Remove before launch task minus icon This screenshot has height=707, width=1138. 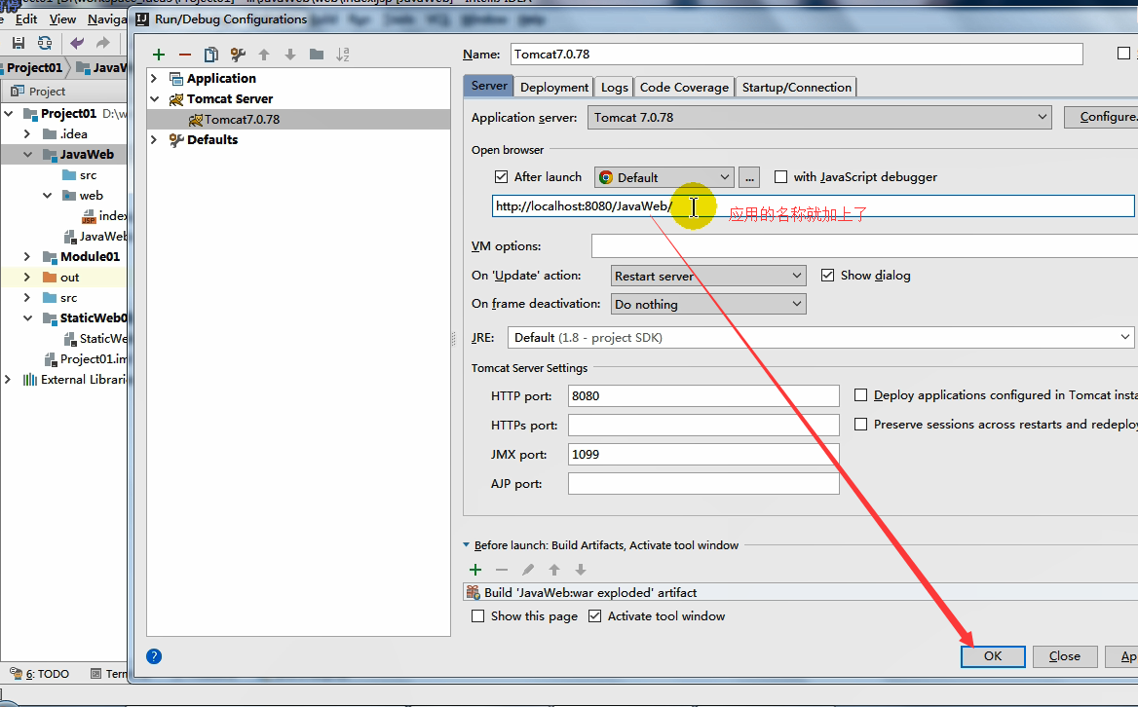point(502,570)
